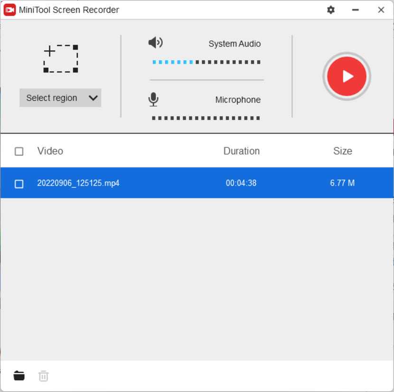Screen dimensions: 394x392
Task: Check the select-all box beside Video header
Action: [19, 151]
